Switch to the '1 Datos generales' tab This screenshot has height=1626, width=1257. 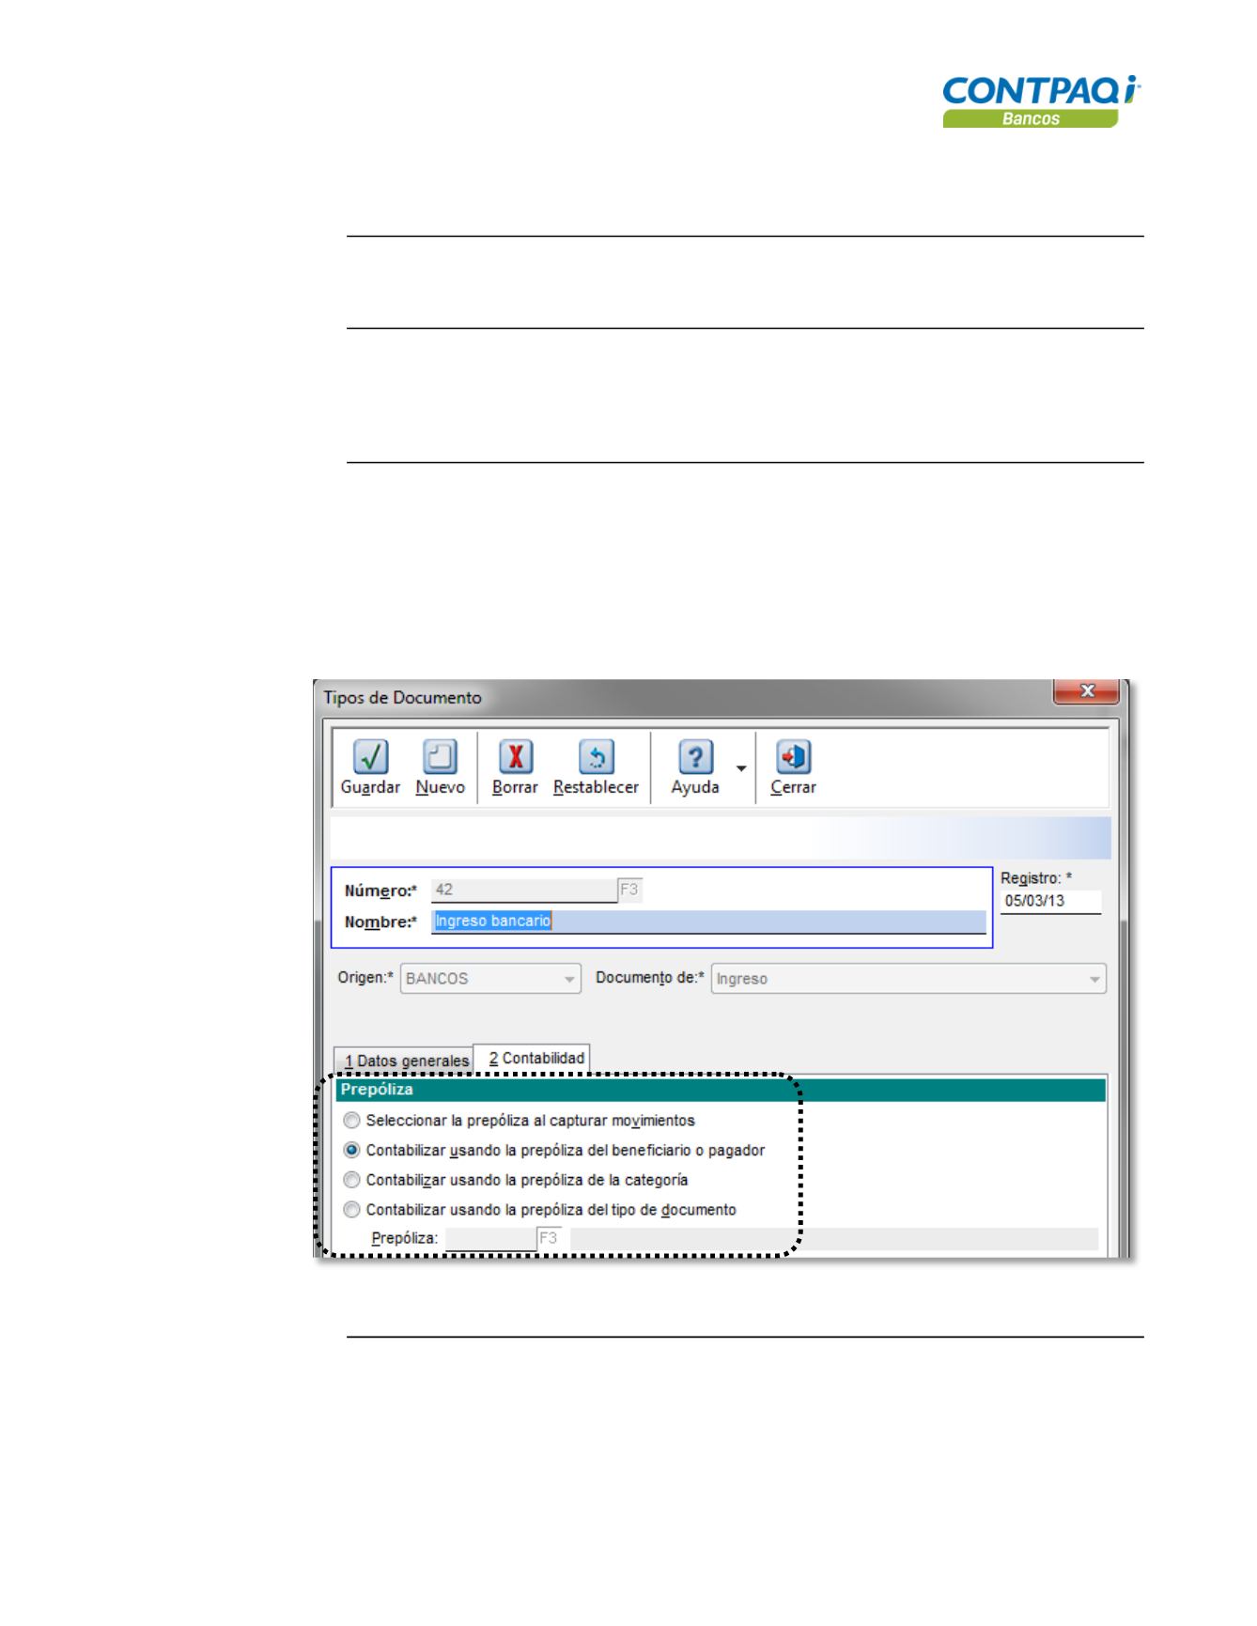click(406, 1061)
